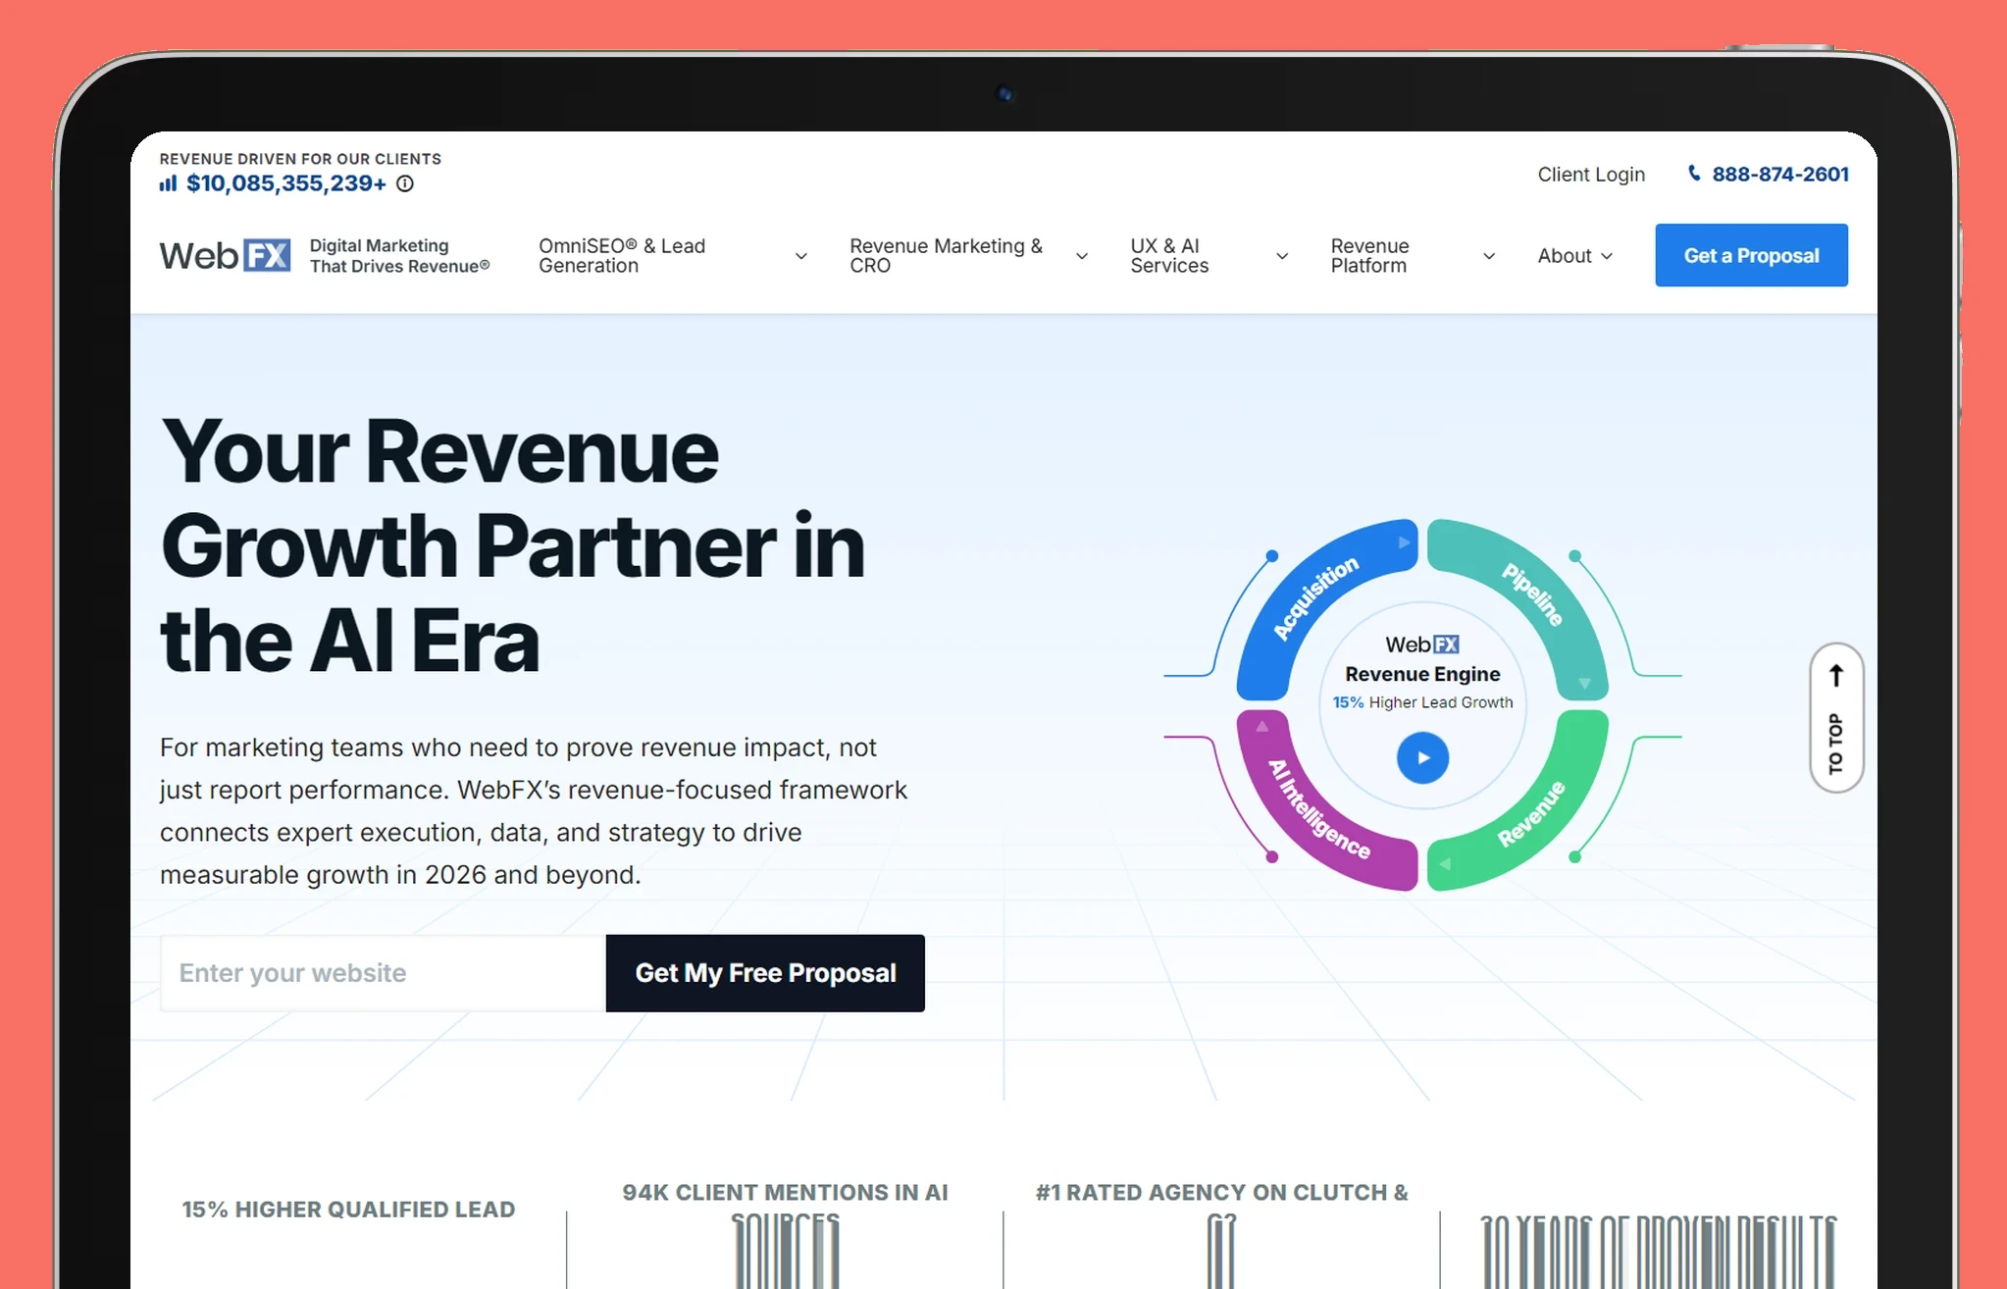
Task: Open the Revenue Platform menu
Action: click(1369, 256)
